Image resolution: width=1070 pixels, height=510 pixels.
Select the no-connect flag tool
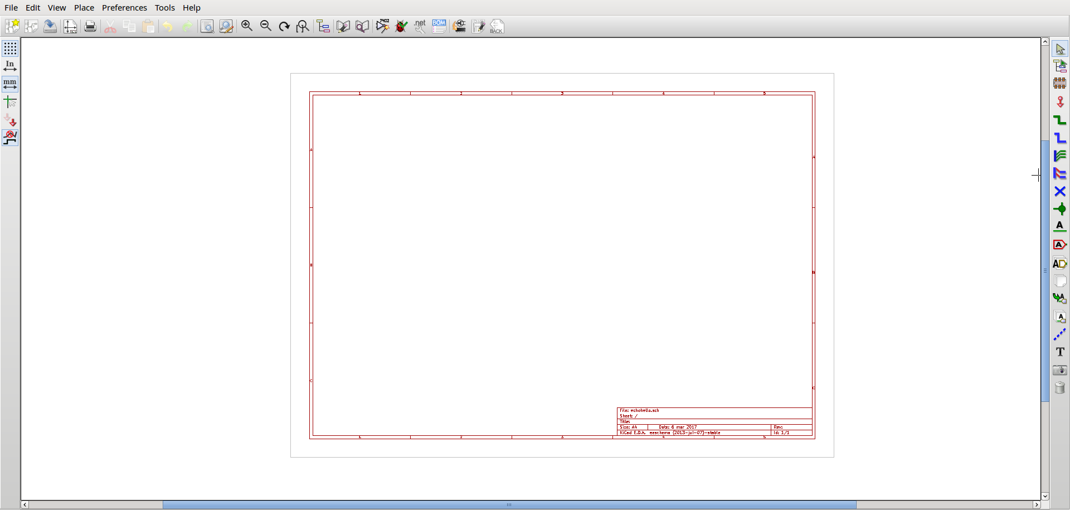(x=1060, y=191)
